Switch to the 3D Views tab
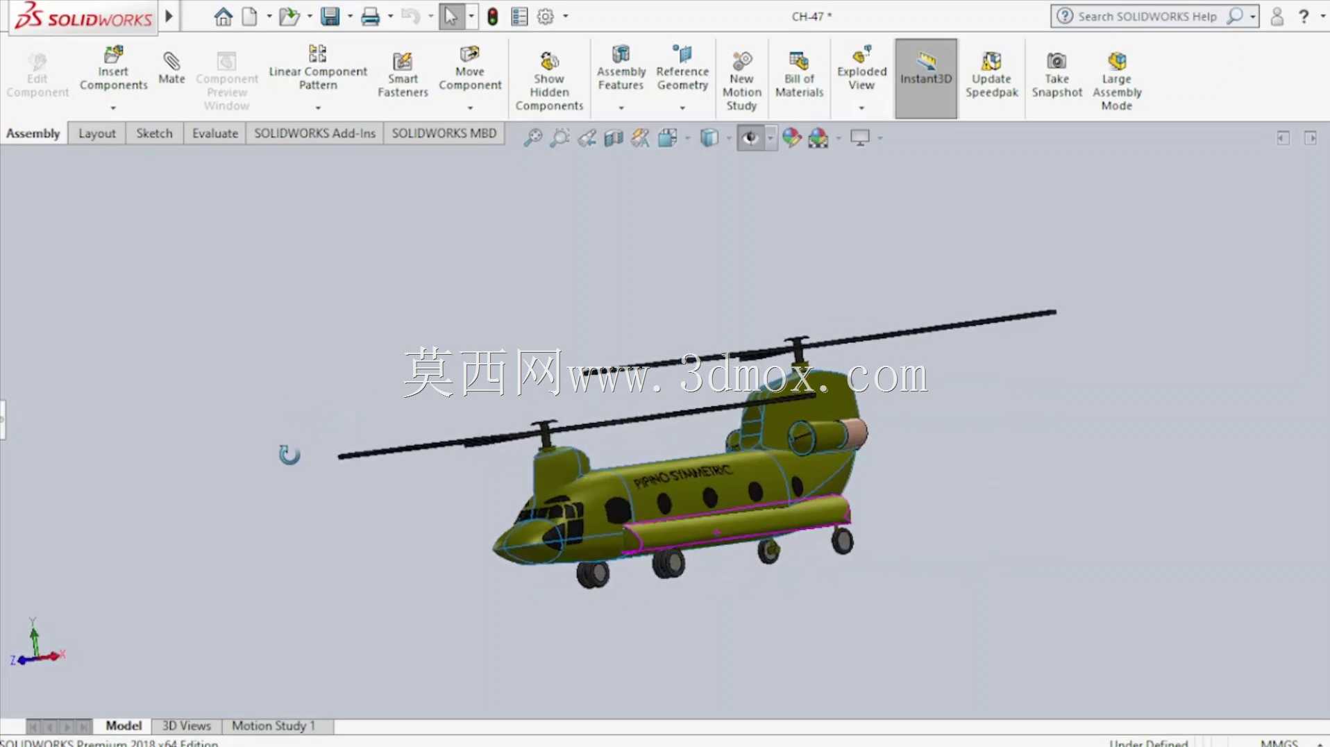This screenshot has height=747, width=1330. coord(186,725)
